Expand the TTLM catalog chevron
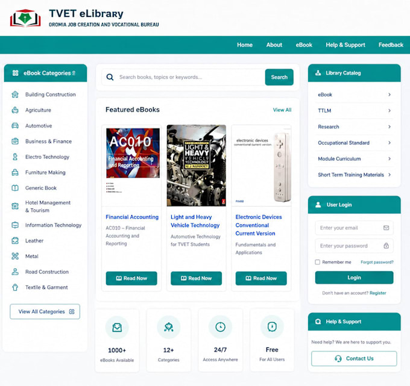 (x=389, y=111)
